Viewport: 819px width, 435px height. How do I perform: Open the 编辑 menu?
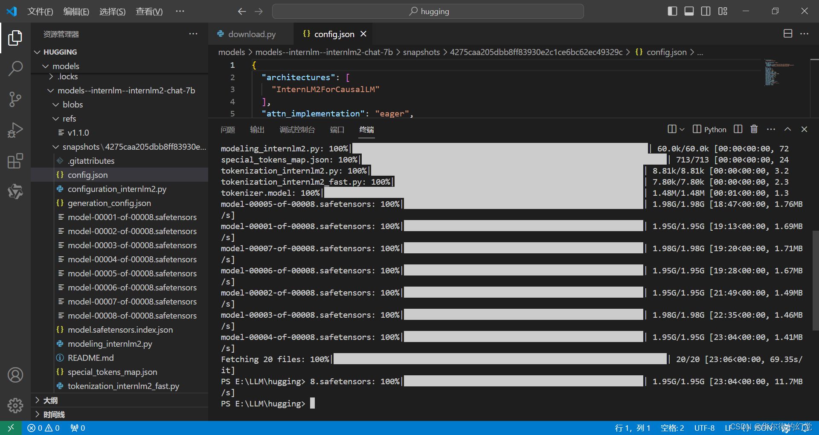click(x=76, y=12)
